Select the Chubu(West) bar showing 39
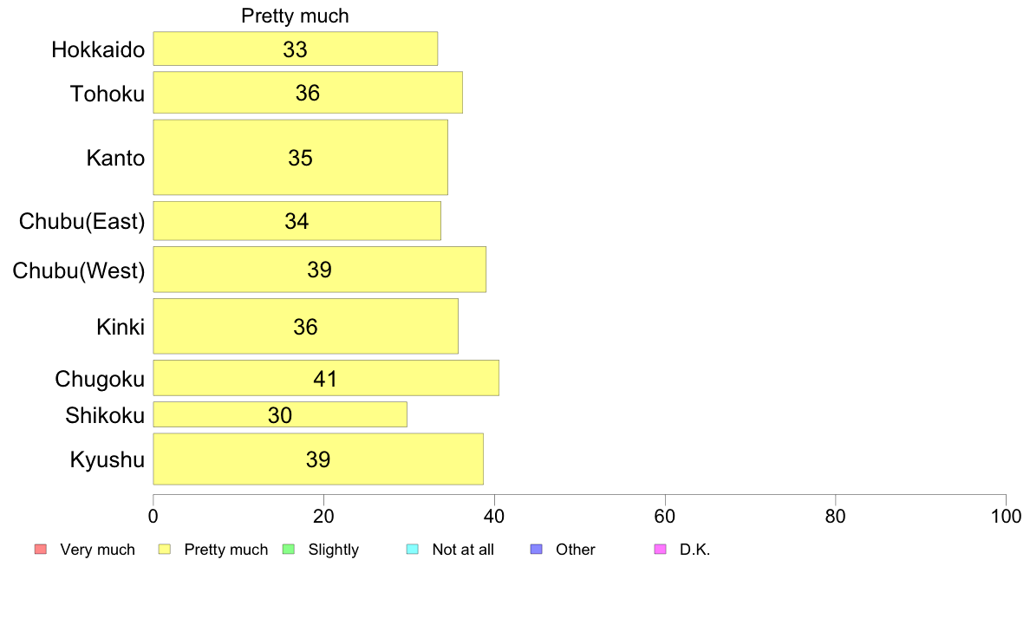 click(x=320, y=270)
